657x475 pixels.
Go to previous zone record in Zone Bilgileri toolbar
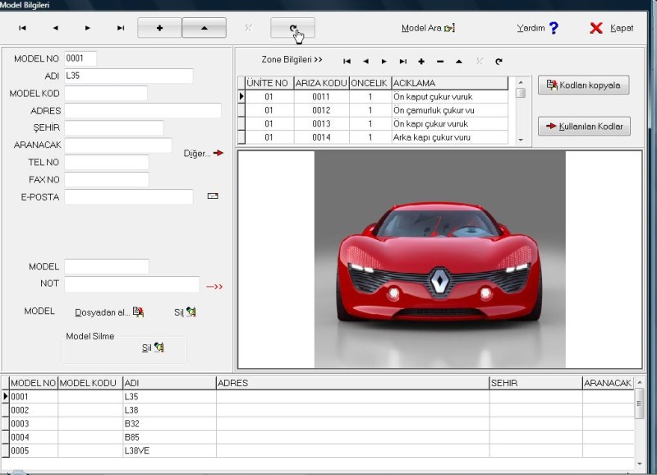[x=365, y=62]
